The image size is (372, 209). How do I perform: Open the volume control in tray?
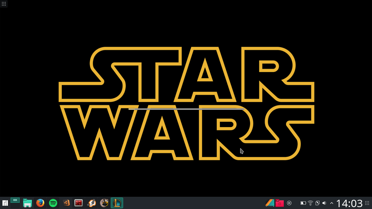[324, 203]
